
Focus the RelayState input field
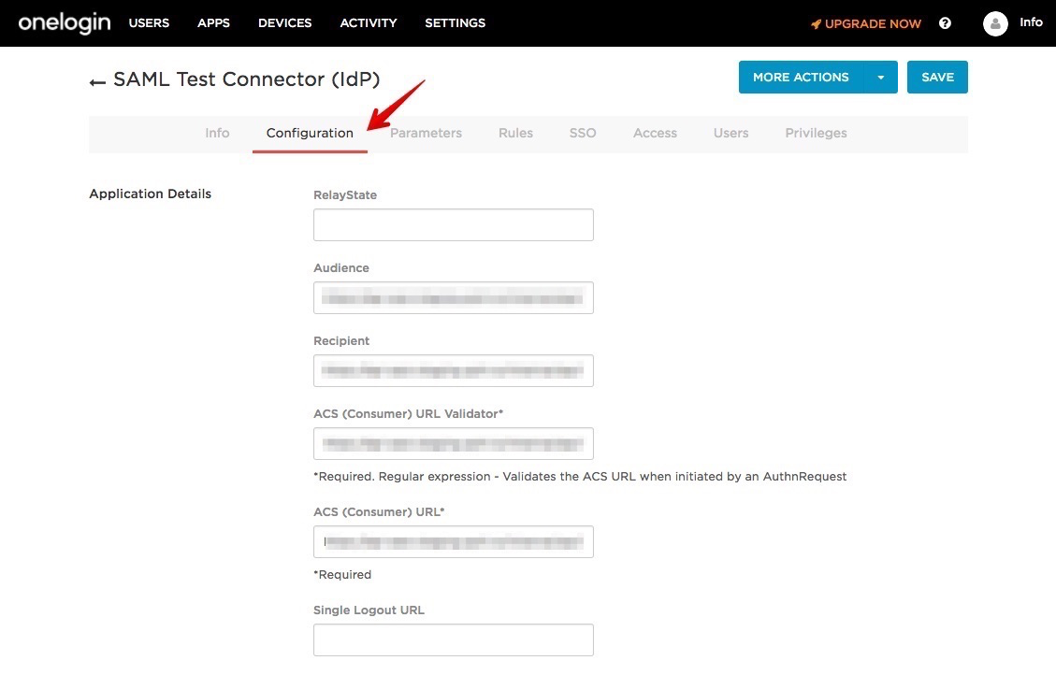(x=454, y=225)
